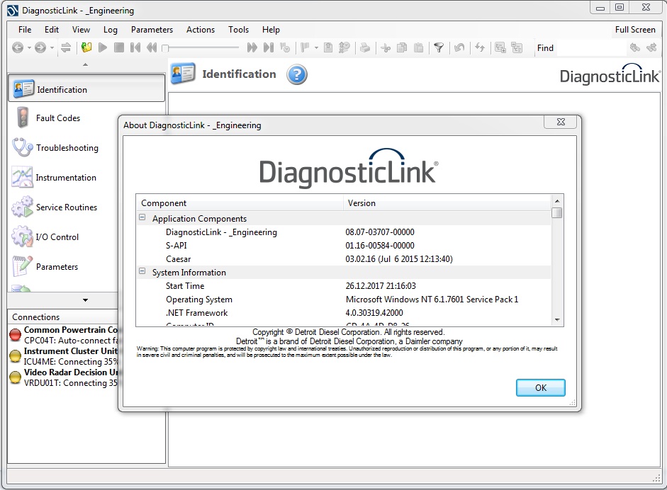This screenshot has height=490, width=667.
Task: Open the Actions menu
Action: (x=201, y=29)
